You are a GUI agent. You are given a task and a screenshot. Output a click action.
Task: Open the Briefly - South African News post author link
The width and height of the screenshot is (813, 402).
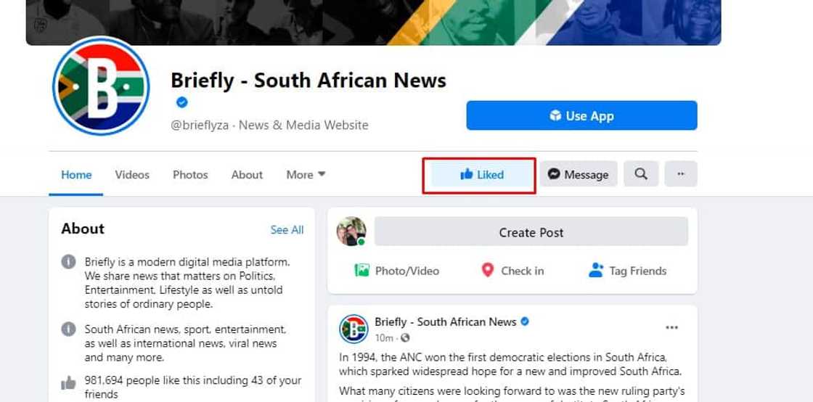click(445, 321)
